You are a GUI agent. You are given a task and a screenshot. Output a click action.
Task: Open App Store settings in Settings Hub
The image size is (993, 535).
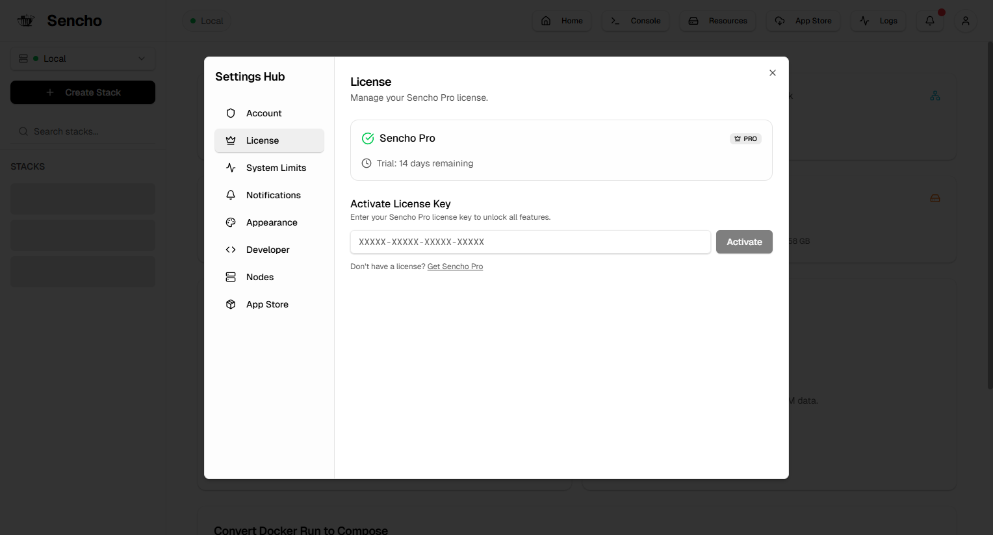[x=269, y=304]
